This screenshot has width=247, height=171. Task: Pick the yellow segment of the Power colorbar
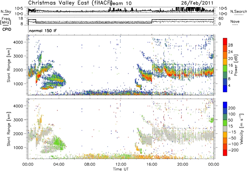click(x=225, y=62)
